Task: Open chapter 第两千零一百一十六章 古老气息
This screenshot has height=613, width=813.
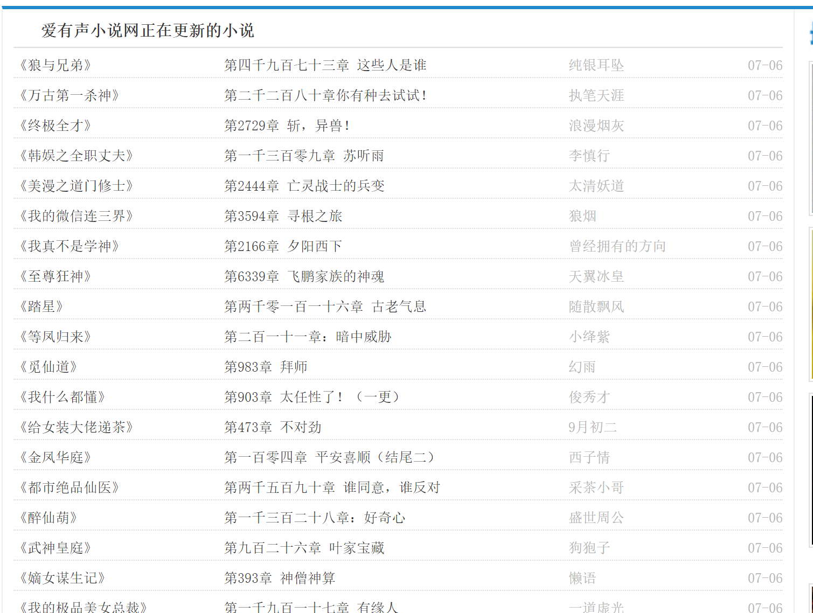Action: click(325, 307)
